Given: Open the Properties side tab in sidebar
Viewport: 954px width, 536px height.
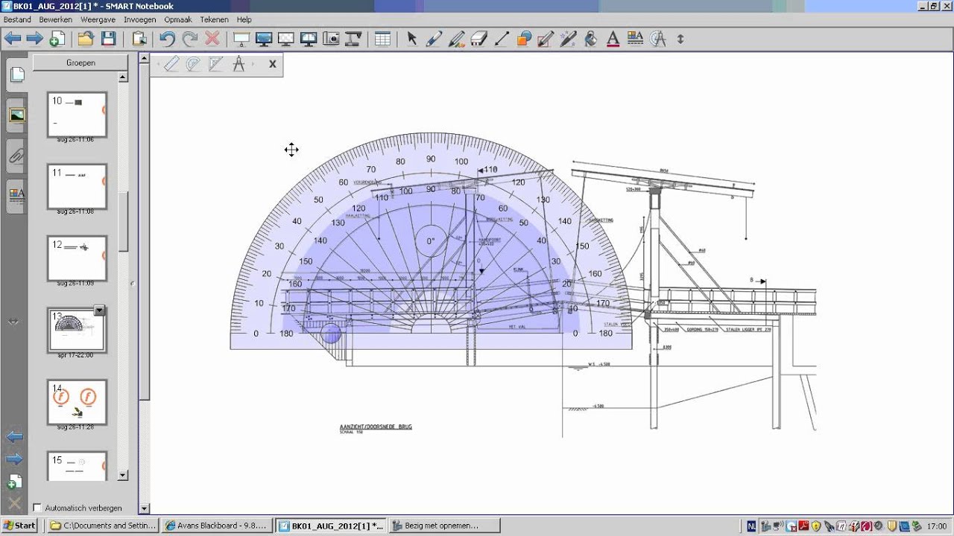Looking at the screenshot, I should click(x=16, y=195).
